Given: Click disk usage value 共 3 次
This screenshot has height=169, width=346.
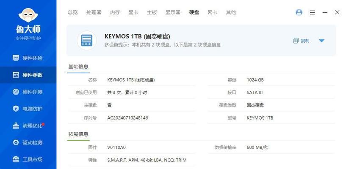Looking at the screenshot, I should point(127,93).
